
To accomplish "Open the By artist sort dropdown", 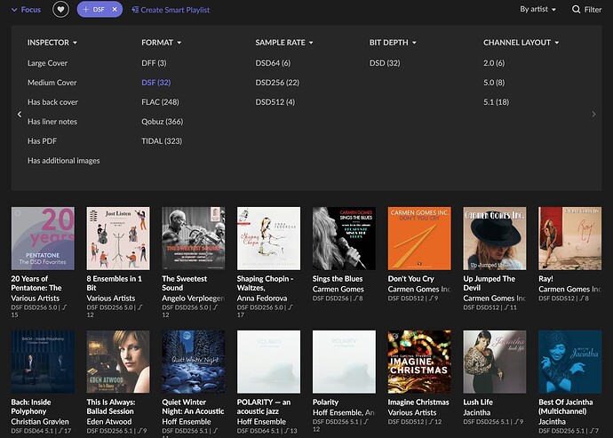I will pyautogui.click(x=538, y=10).
